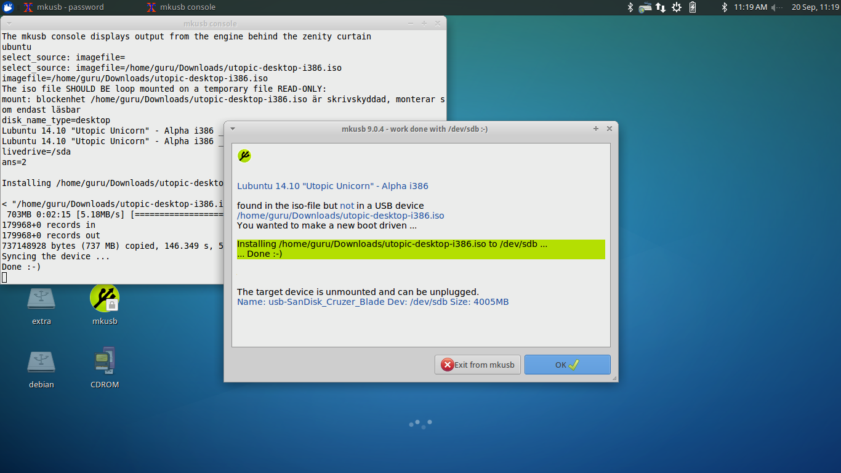Click console line 'ans=2'

(14, 162)
